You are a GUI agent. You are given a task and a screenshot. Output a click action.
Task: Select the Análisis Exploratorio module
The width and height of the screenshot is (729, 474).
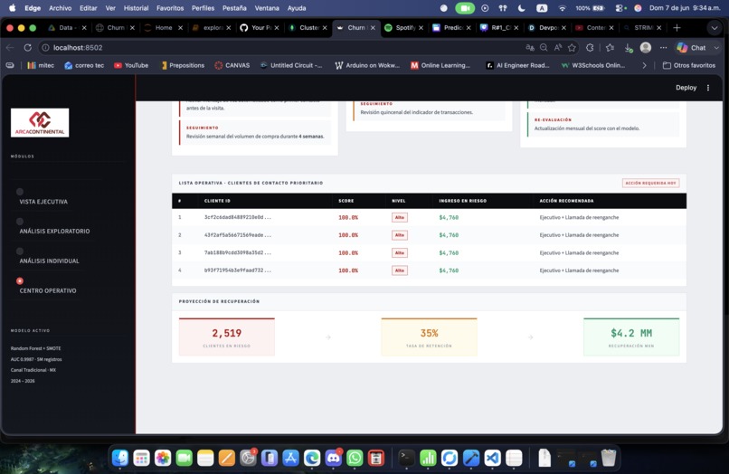pyautogui.click(x=54, y=232)
